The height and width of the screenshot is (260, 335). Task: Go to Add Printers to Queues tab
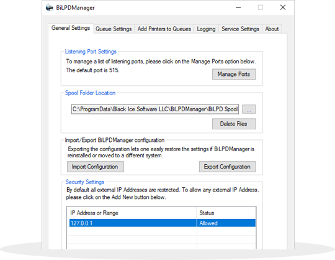(164, 29)
